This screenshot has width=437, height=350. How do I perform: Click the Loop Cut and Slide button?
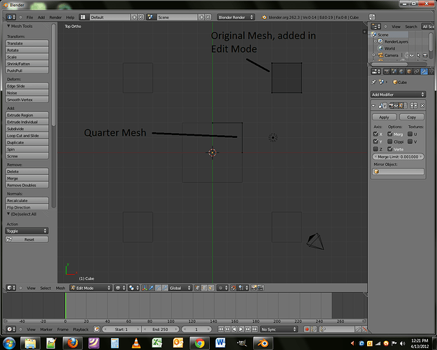coord(27,135)
